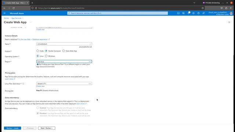Navigate to App Services in the breadcrumb
This screenshot has height=132, width=235.
16,18
